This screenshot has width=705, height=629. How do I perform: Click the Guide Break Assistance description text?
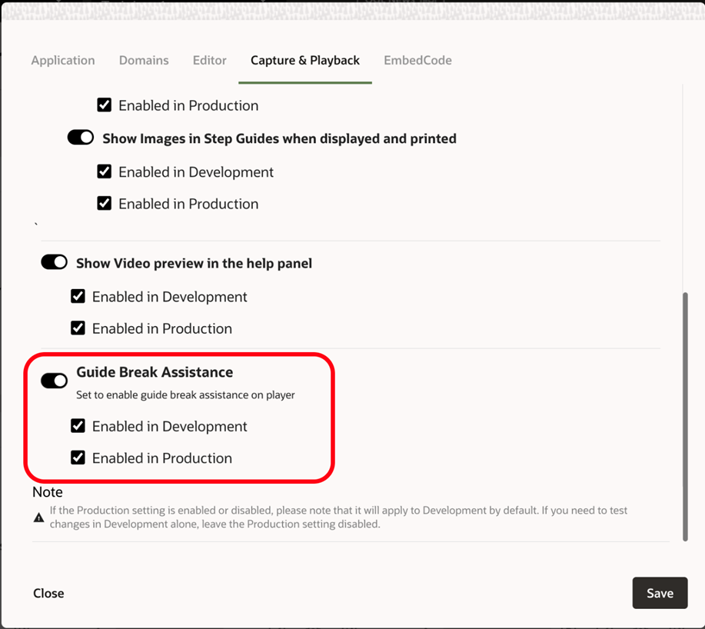[185, 395]
